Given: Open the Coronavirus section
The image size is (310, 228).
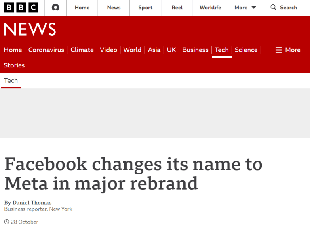Looking at the screenshot, I should pos(46,50).
